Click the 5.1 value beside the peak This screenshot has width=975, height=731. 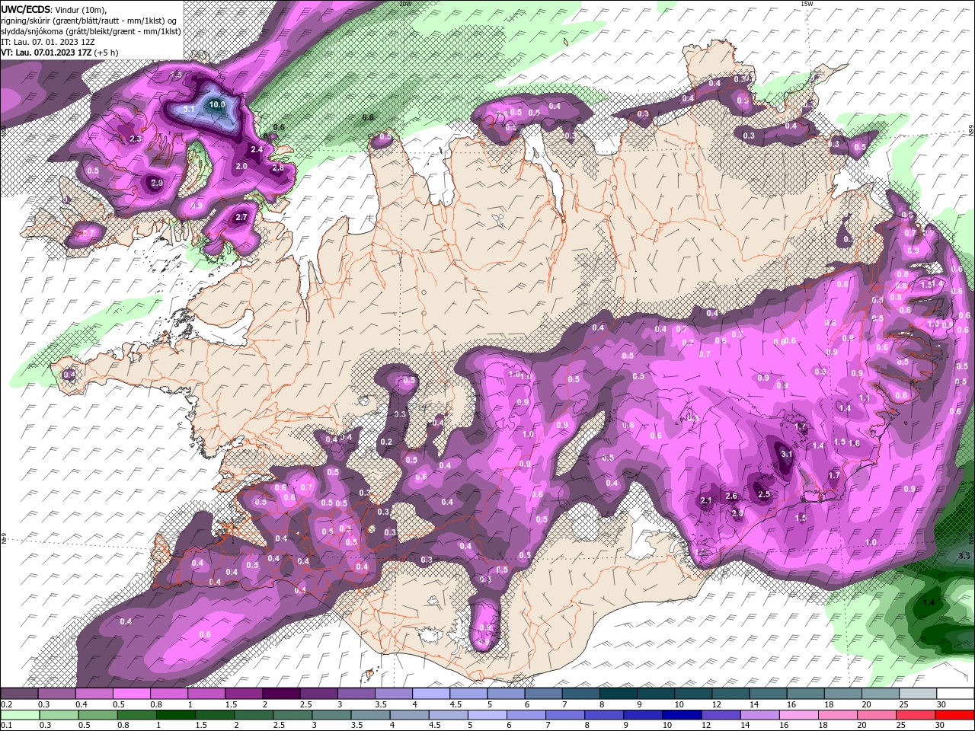(x=190, y=110)
